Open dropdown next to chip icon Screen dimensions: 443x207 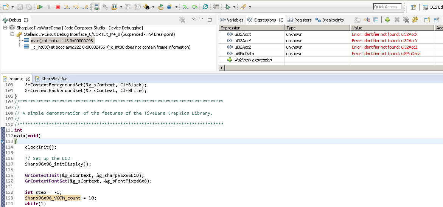[154, 7]
